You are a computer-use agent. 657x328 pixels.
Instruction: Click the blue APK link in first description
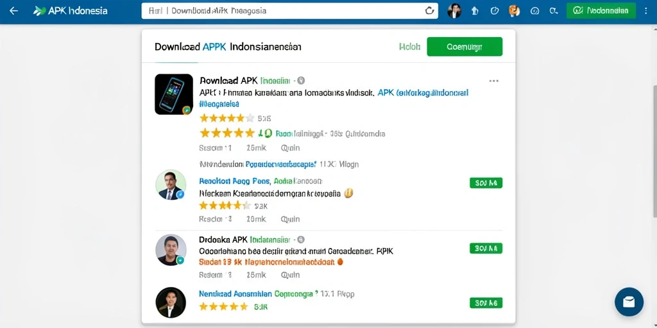click(x=423, y=93)
